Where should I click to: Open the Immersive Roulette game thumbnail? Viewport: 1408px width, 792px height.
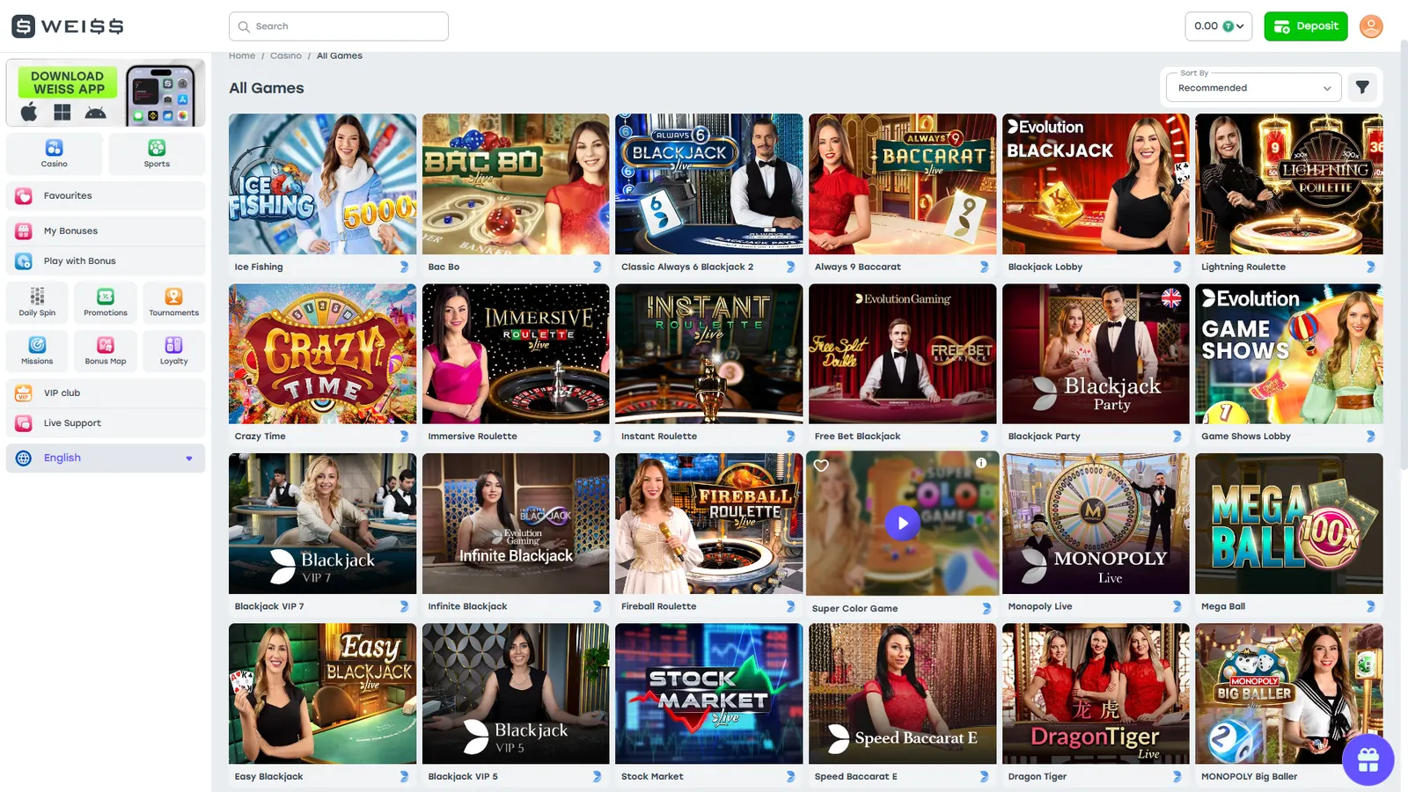click(x=516, y=354)
